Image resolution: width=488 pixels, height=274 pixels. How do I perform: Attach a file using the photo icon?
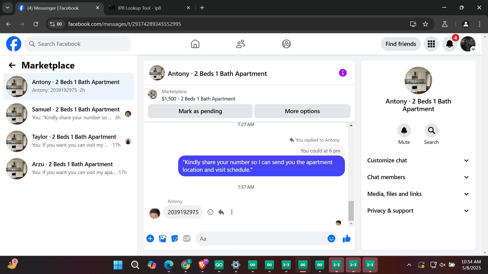[162, 238]
